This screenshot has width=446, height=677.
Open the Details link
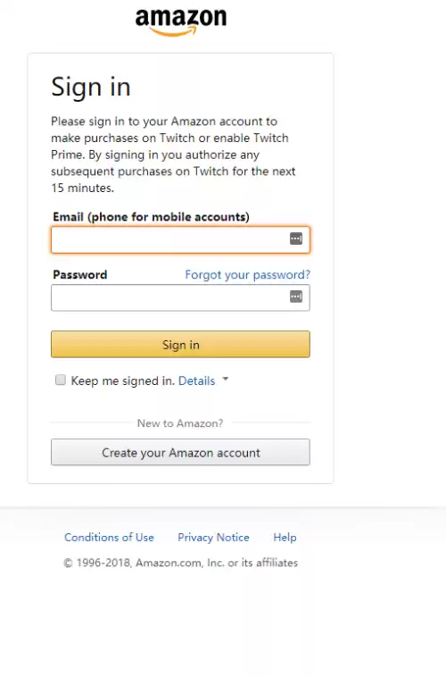click(x=197, y=380)
